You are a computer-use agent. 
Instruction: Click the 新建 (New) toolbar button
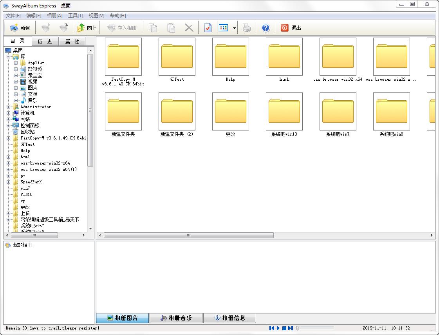20,28
